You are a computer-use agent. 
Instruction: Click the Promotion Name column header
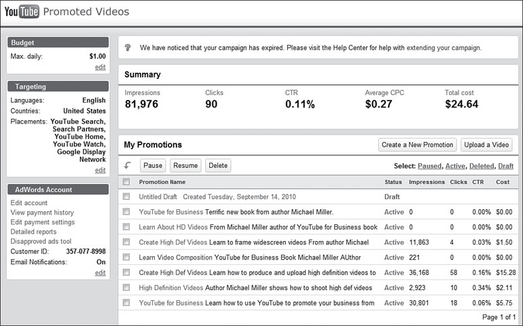click(x=162, y=182)
